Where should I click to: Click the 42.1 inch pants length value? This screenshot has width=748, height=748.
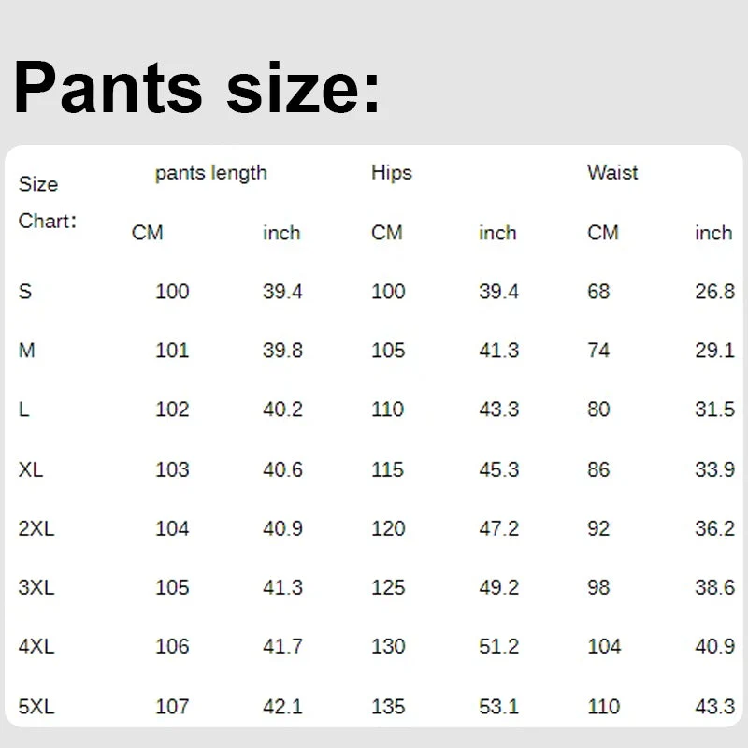point(282,707)
